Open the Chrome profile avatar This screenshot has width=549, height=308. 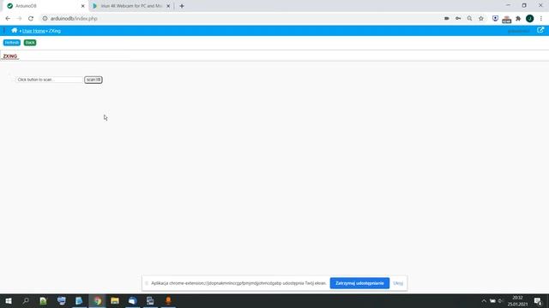[530, 19]
